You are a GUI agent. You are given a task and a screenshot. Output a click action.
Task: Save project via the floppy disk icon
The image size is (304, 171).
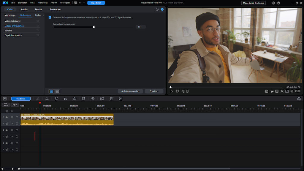point(75,3)
